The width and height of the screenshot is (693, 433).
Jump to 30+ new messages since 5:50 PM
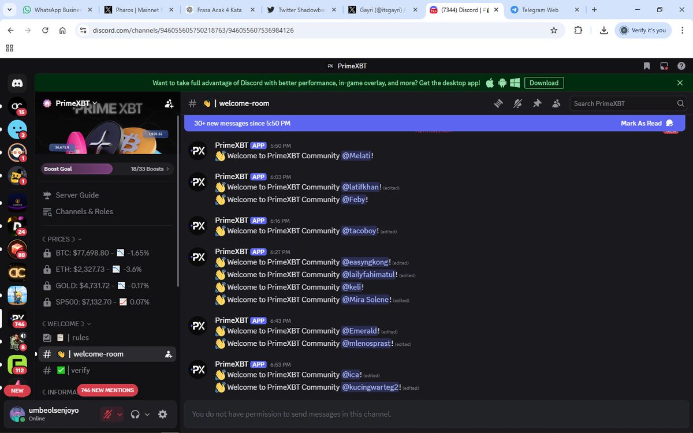click(x=243, y=123)
